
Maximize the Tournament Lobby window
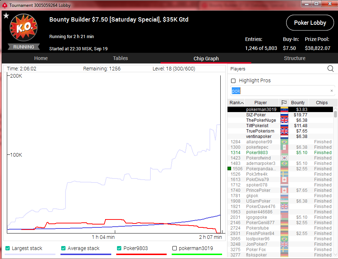coord(316,4)
